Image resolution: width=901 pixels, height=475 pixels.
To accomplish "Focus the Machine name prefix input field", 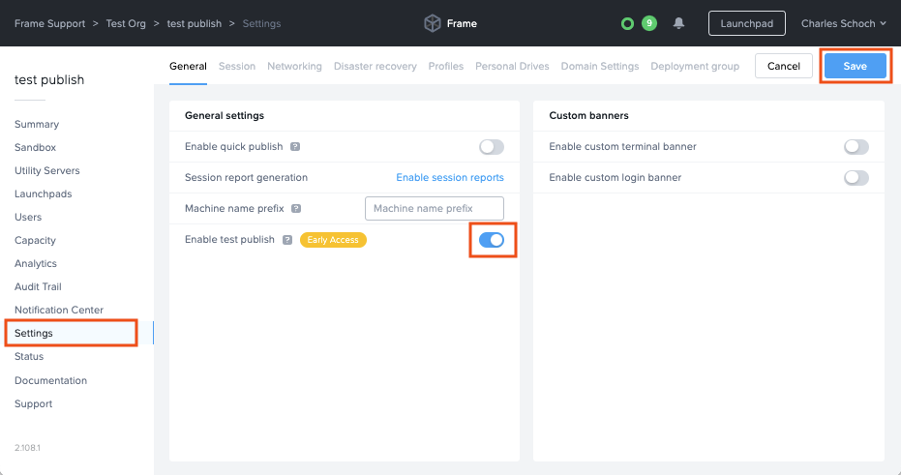I will pyautogui.click(x=435, y=209).
